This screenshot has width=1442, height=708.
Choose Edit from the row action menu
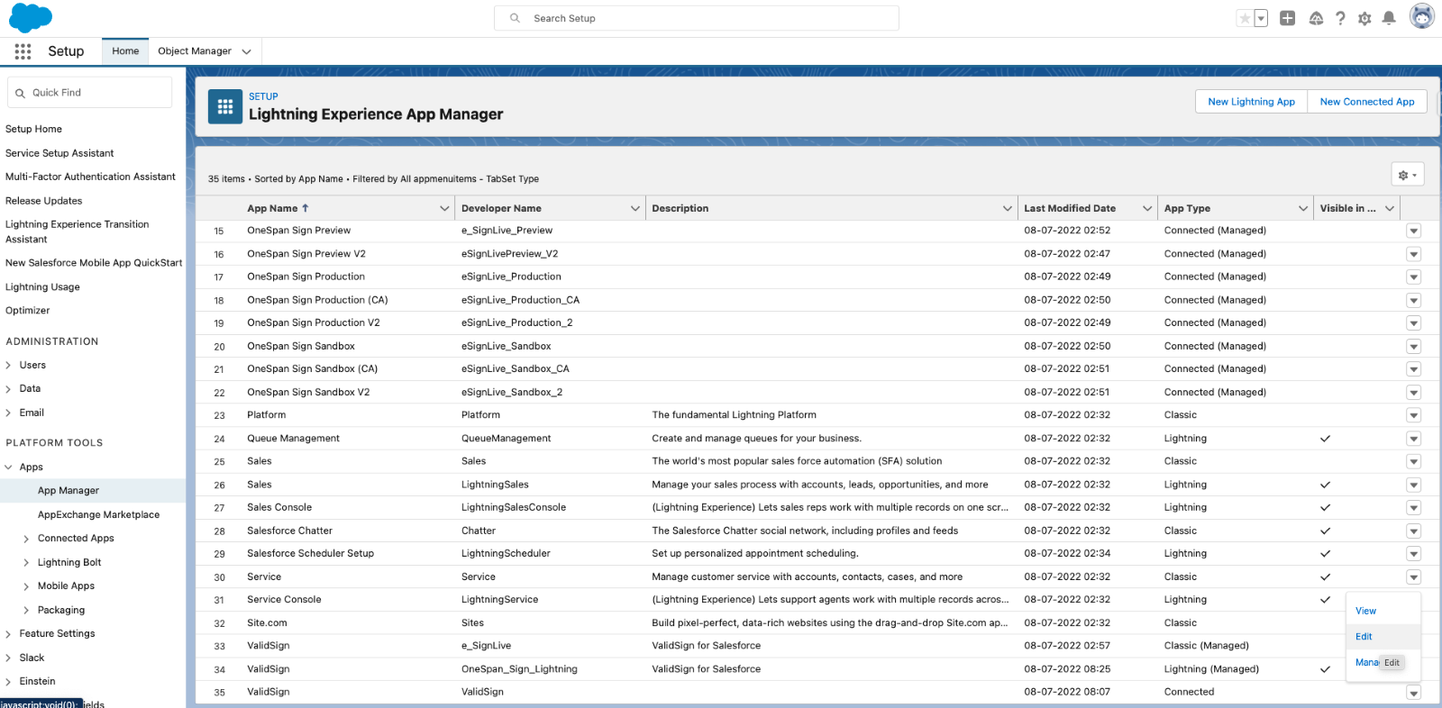click(x=1364, y=637)
